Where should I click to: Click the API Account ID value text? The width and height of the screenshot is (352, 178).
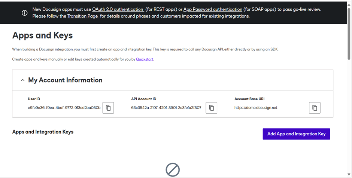[166, 108]
